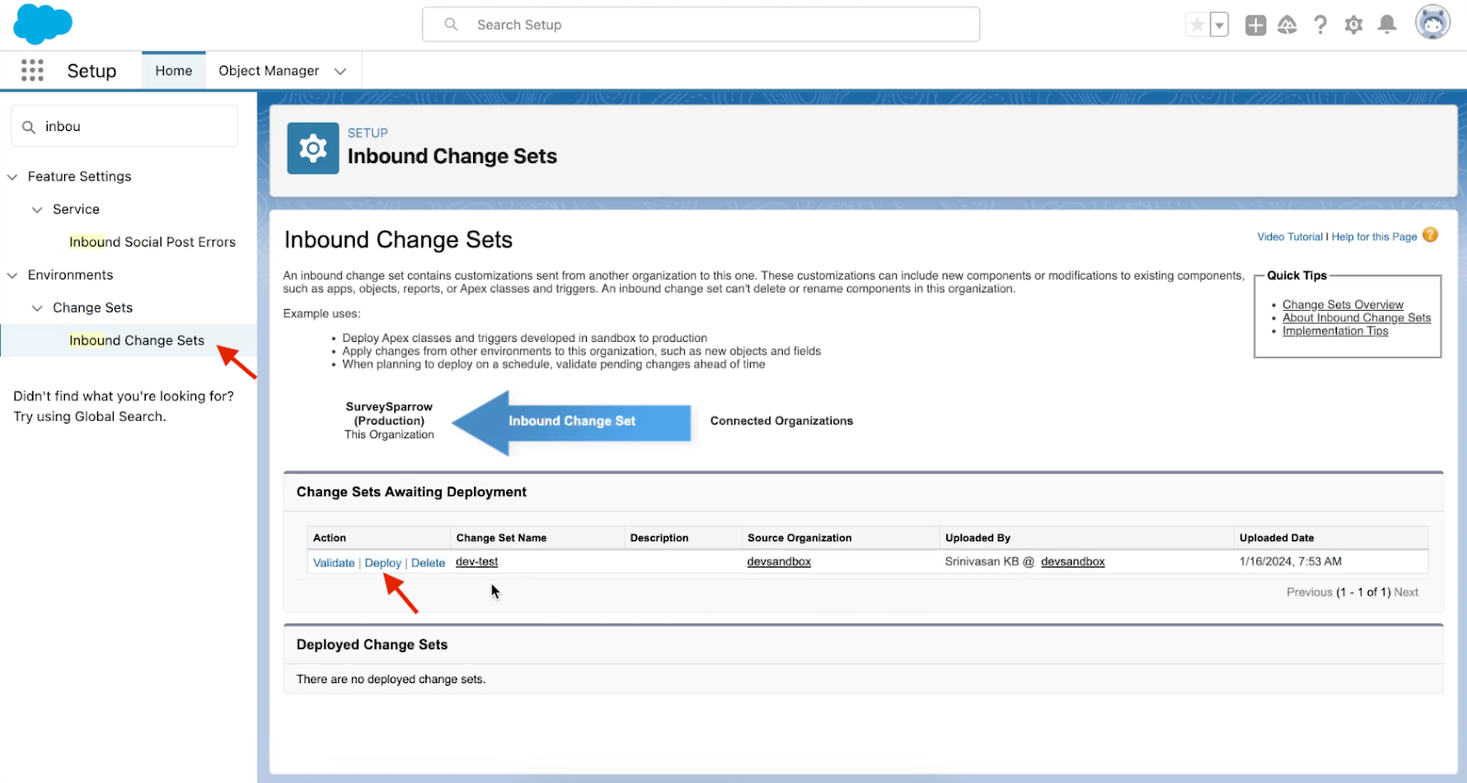This screenshot has height=783, width=1467.
Task: Open the Trailhead guidance icon
Action: (x=1287, y=25)
